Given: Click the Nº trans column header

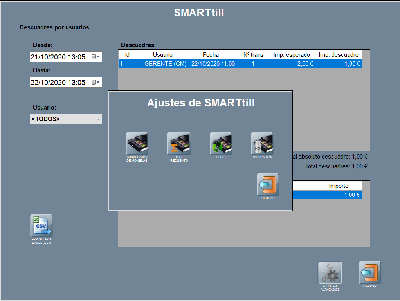Looking at the screenshot, I should click(x=253, y=55).
